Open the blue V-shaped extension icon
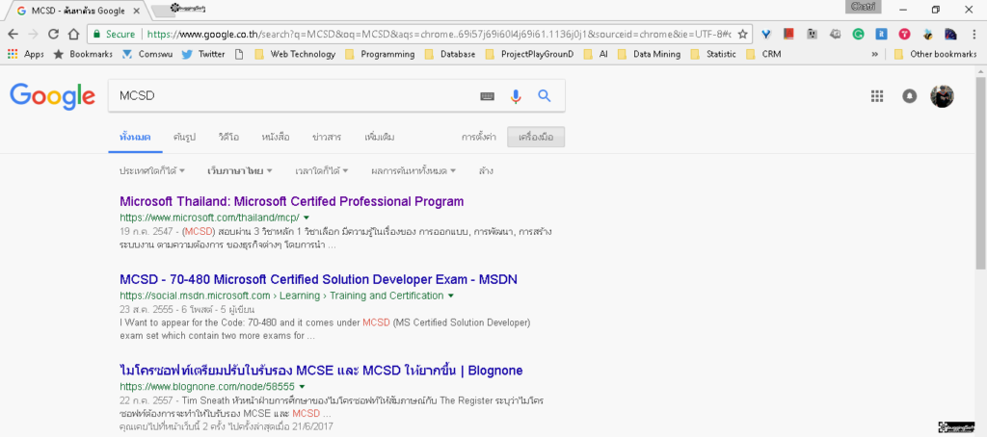 pos(766,35)
